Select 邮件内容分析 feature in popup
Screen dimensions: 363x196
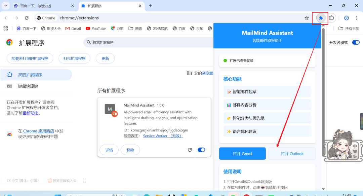click(267, 105)
